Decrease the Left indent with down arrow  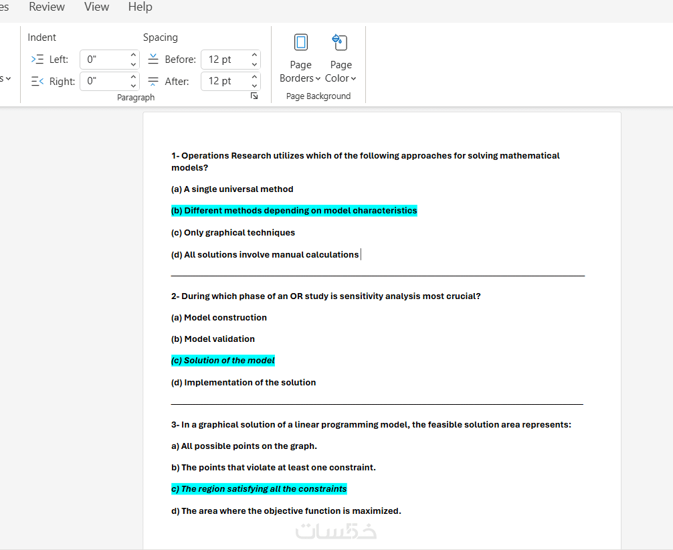(134, 64)
